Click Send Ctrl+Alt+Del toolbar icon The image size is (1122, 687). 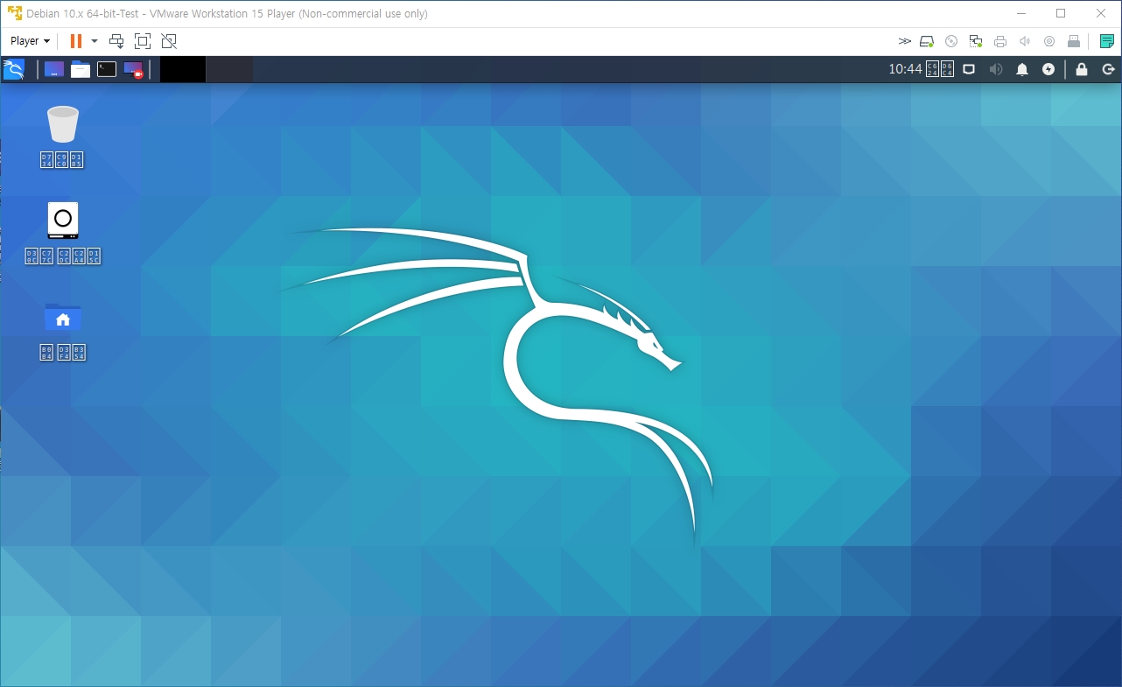click(116, 41)
